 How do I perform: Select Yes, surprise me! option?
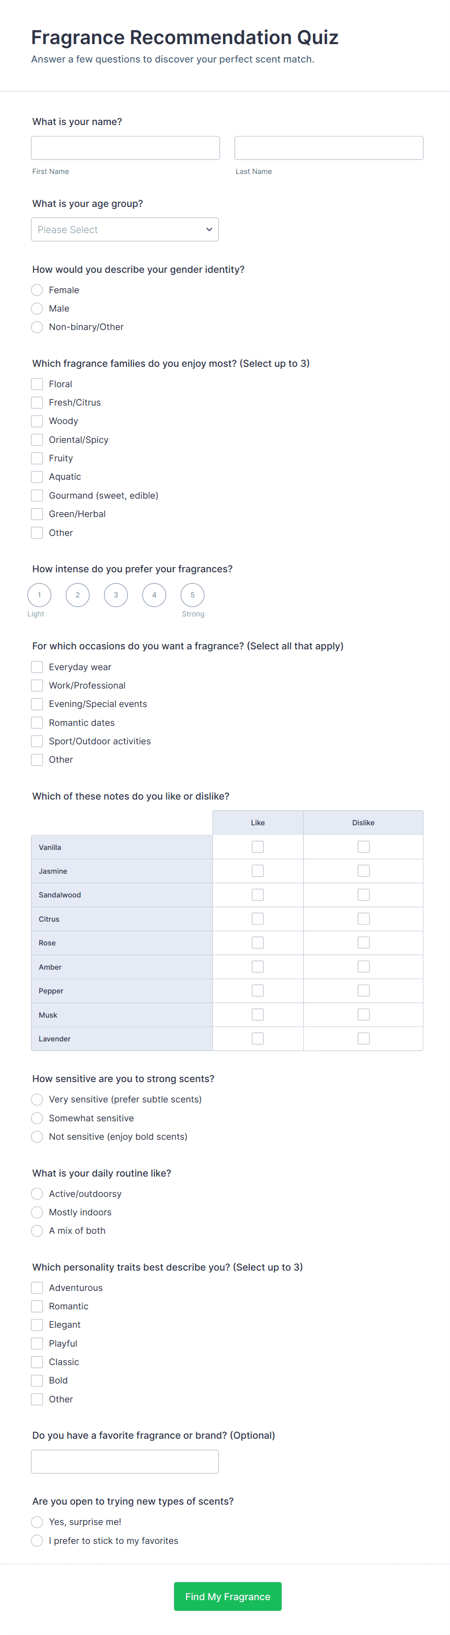click(37, 1522)
